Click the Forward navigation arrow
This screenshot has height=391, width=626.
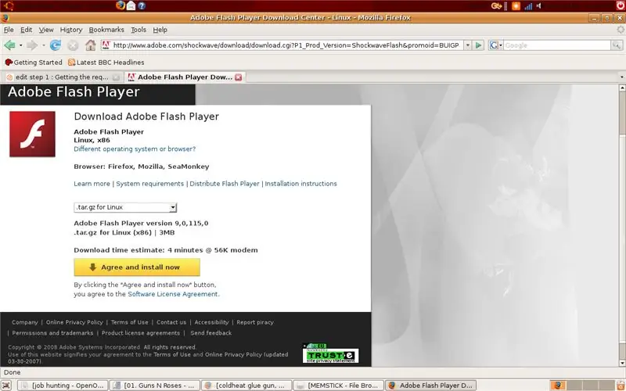click(x=31, y=45)
